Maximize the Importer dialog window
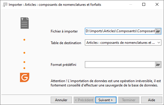 (144, 4)
